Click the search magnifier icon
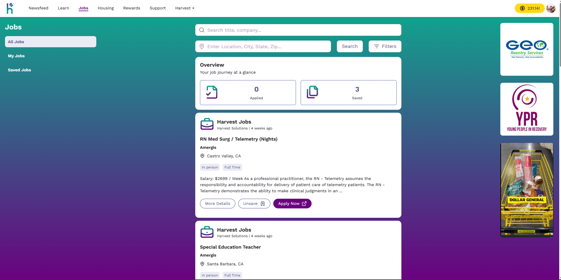This screenshot has width=561, height=280. (x=202, y=30)
